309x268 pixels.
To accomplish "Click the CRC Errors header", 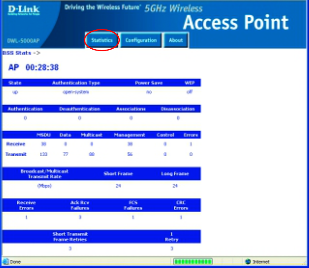I will click(181, 205).
